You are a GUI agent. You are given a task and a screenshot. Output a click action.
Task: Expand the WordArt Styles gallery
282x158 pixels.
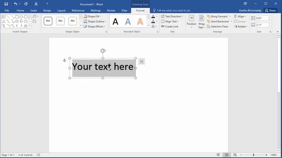tap(148, 26)
